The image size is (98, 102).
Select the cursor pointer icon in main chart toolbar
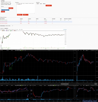pos(18,50)
